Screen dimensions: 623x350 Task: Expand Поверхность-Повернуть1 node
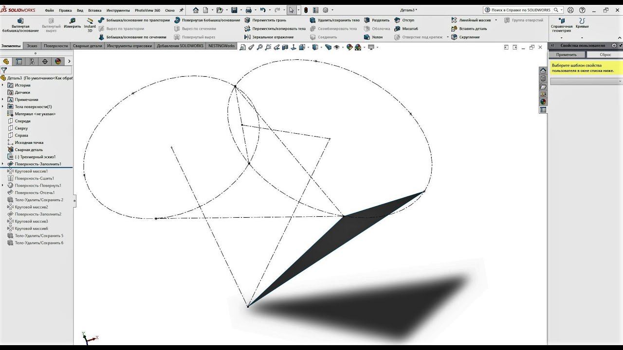tap(3, 185)
